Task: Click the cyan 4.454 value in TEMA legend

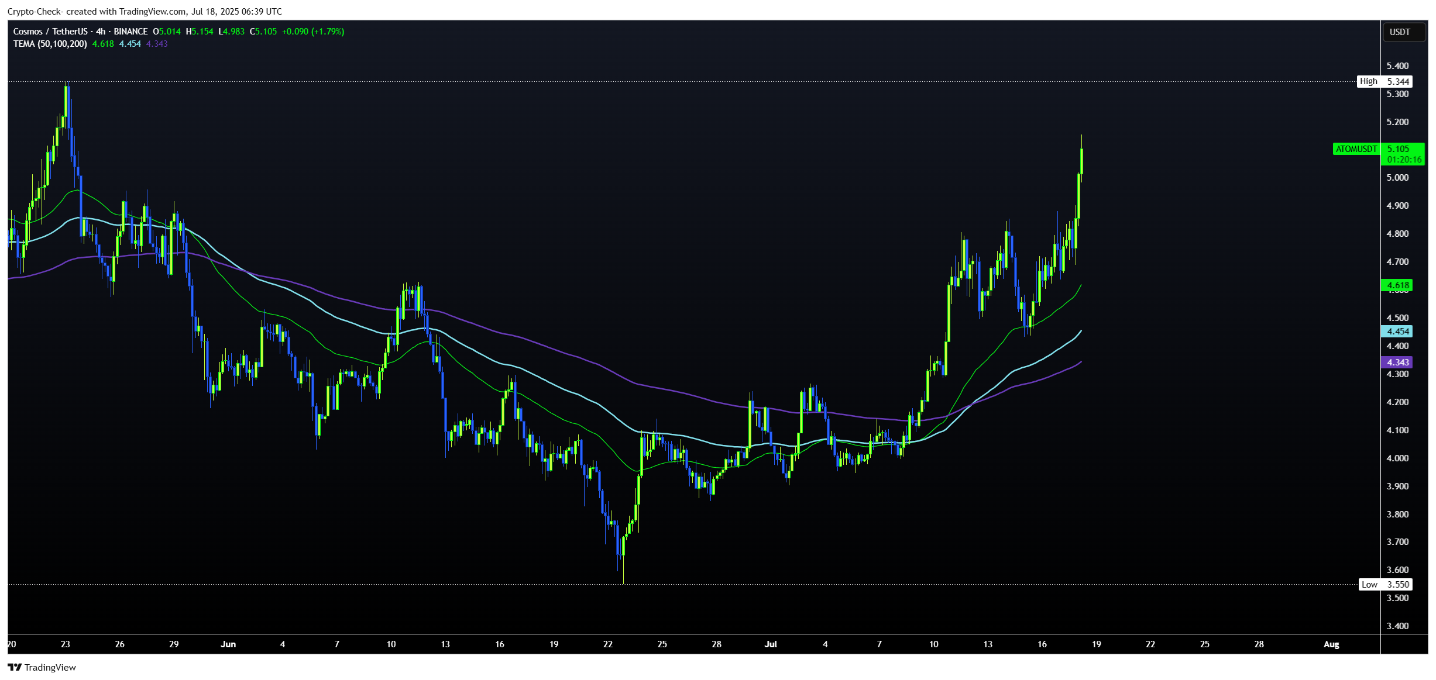Action: pos(130,44)
